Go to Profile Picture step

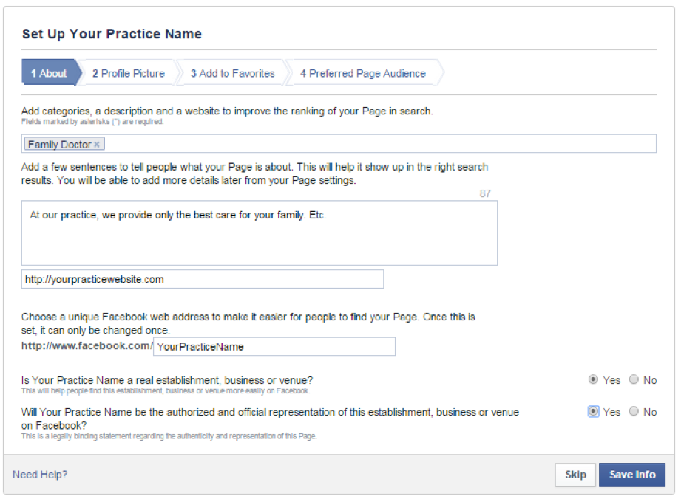tap(129, 73)
